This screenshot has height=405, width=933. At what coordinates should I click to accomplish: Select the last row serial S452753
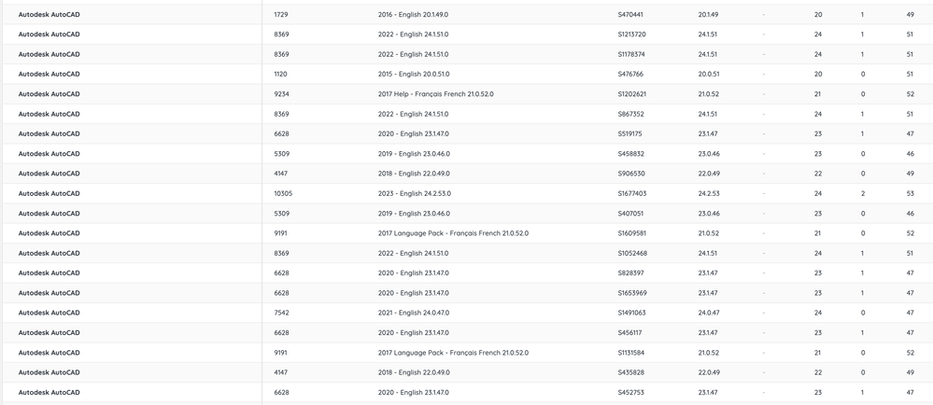(630, 393)
